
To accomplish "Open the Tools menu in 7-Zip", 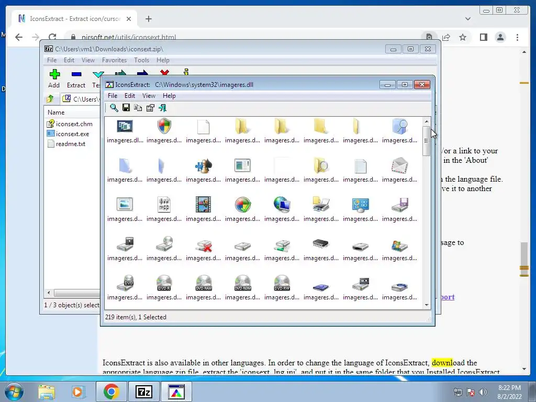I will pyautogui.click(x=141, y=60).
